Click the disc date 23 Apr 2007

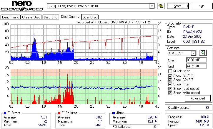click(192, 37)
